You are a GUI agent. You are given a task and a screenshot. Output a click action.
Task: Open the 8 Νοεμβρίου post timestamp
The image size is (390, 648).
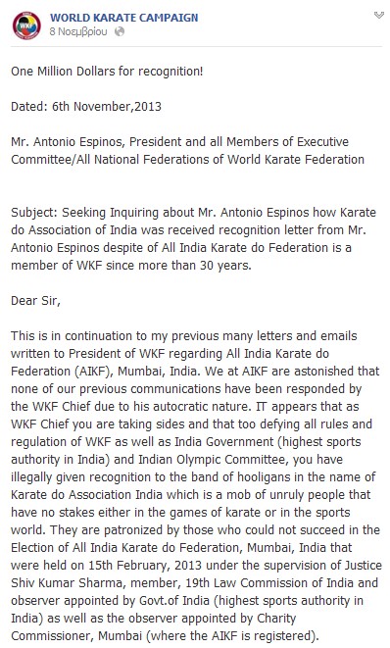(x=78, y=31)
